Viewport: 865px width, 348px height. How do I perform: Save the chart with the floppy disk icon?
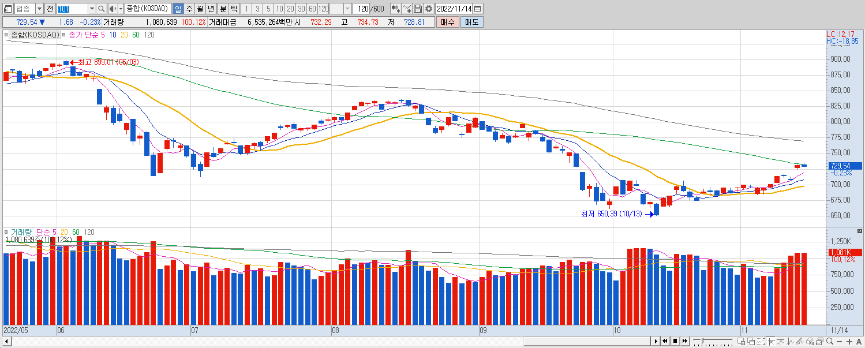(418, 9)
